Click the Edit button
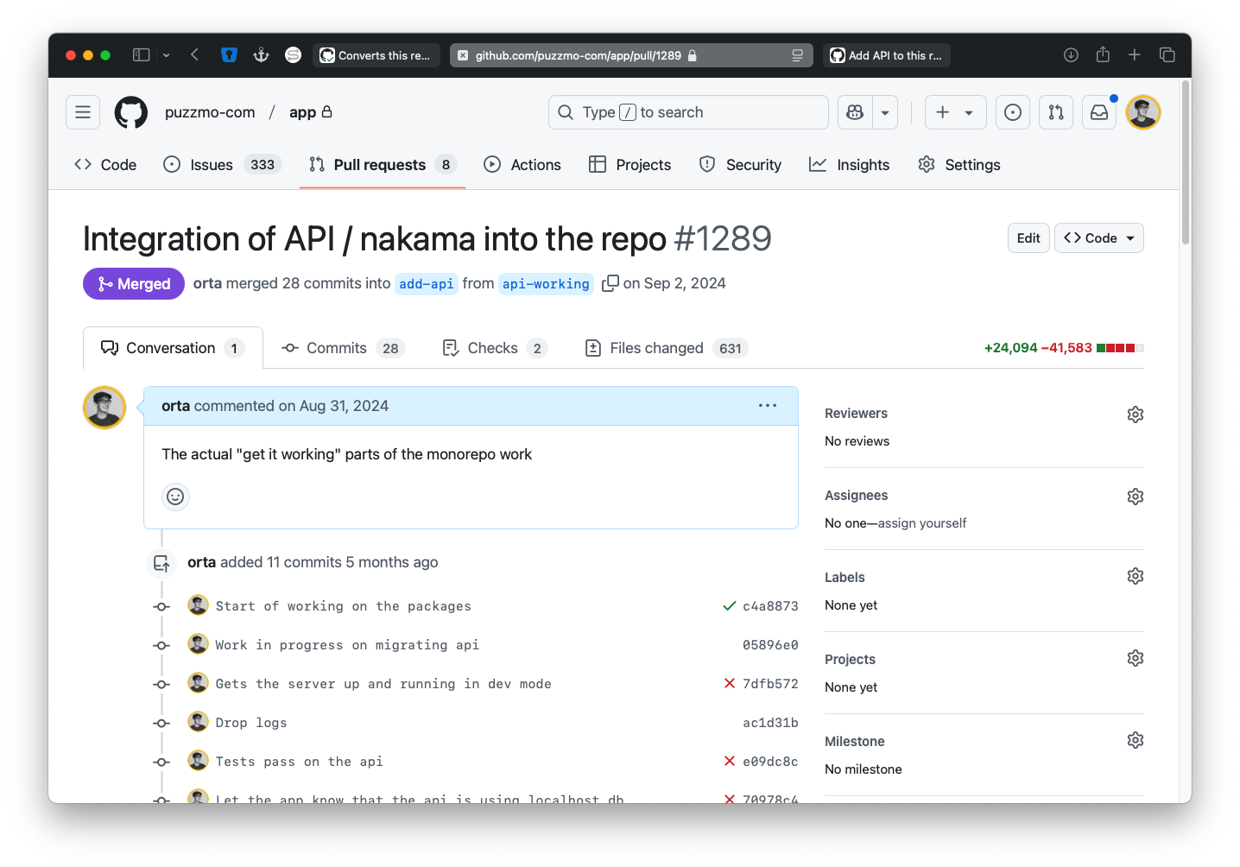 (1028, 237)
